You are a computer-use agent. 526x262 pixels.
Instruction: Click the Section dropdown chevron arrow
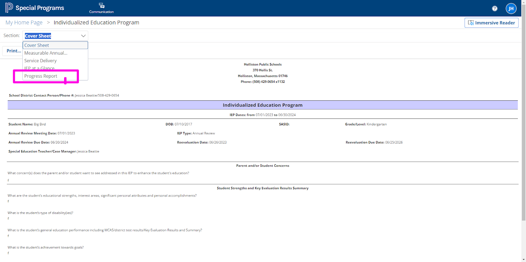[83, 36]
